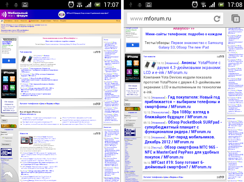Tap blue download arrow button in Dolphin
Image resolution: width=244 pixels, height=182 pixels.
pos(9,61)
